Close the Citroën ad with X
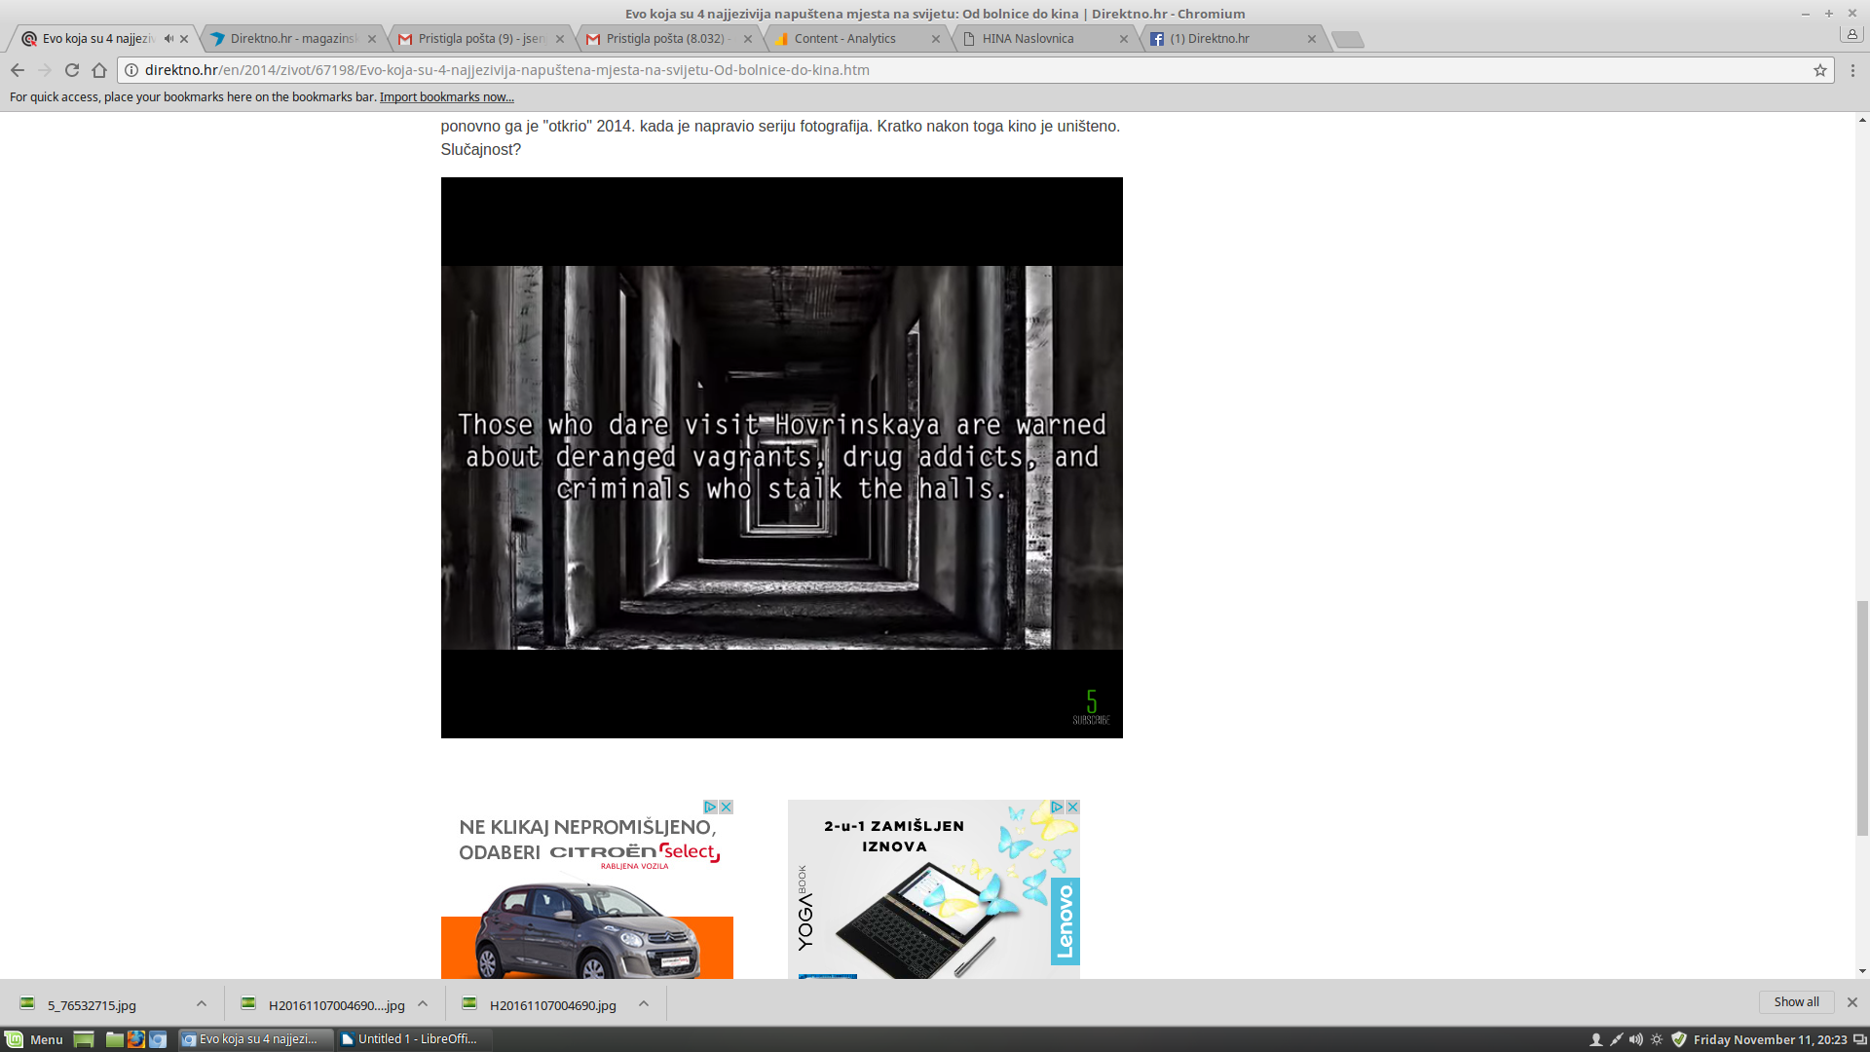Screen dimensions: 1870x1052 click(x=726, y=808)
